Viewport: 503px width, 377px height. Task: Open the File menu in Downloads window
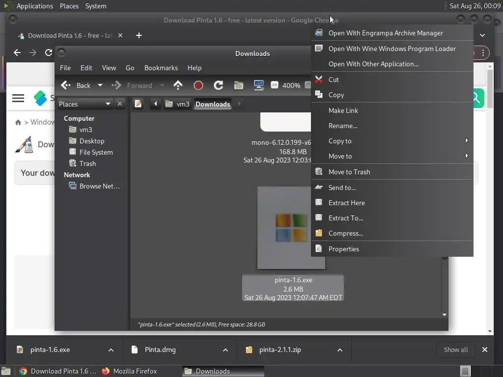65,68
